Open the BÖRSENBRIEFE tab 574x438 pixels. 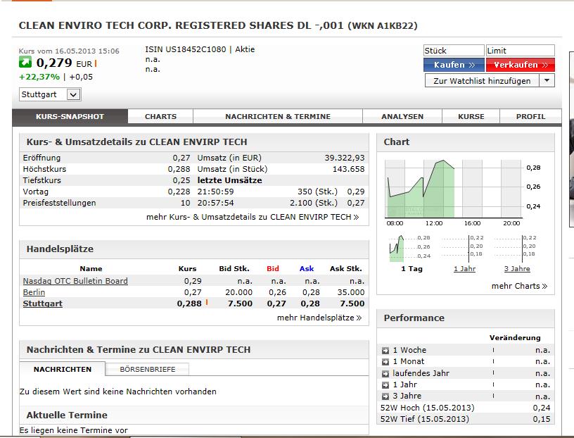[x=146, y=368]
